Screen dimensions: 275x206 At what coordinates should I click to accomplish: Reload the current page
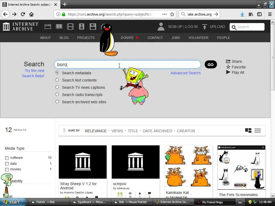pos(23,14)
